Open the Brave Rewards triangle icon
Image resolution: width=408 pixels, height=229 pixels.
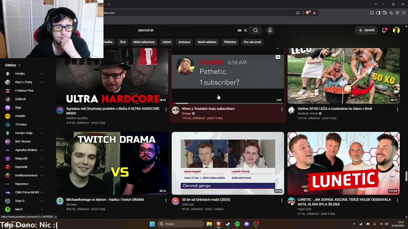coord(314,13)
